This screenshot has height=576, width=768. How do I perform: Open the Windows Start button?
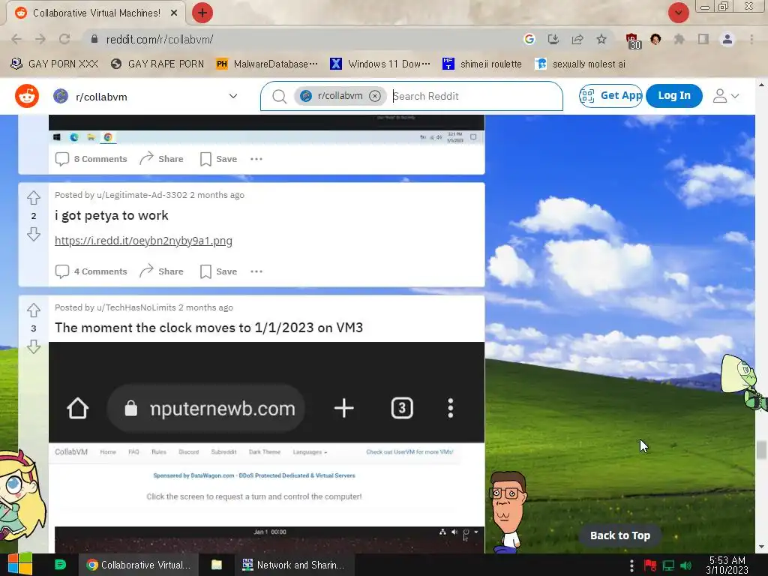20,565
